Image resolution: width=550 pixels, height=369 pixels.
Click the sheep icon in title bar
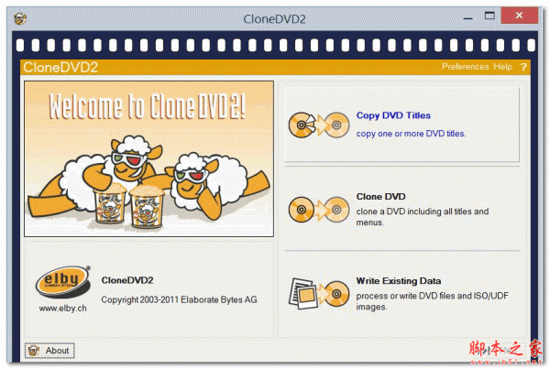coord(20,18)
